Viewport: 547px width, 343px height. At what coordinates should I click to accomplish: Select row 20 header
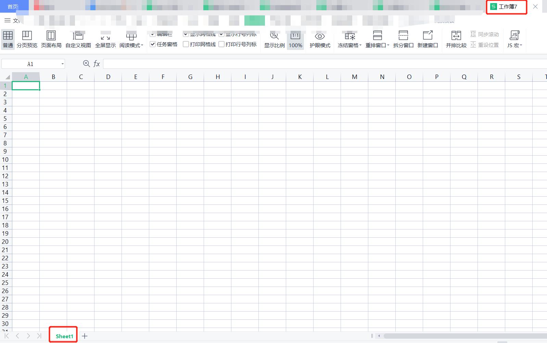(x=6, y=242)
